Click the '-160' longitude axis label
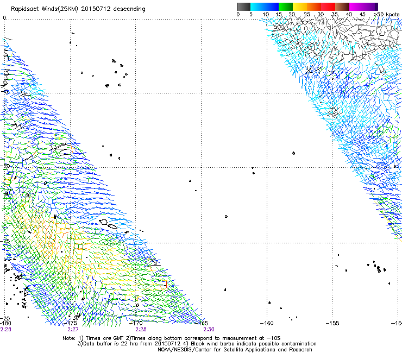 point(267,323)
